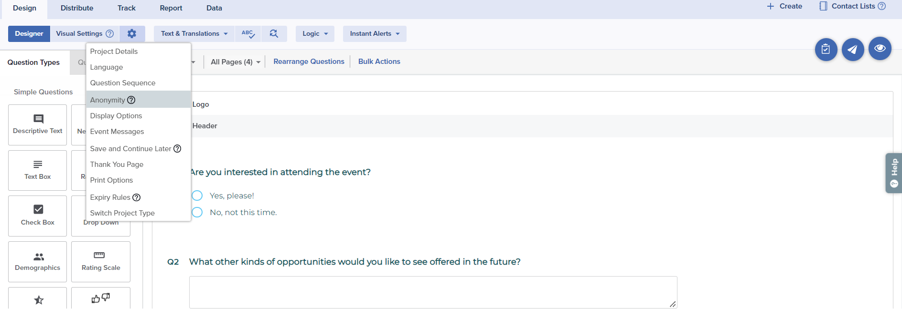The image size is (902, 309).
Task: Open the Visual Settings help icon
Action: pyautogui.click(x=110, y=34)
